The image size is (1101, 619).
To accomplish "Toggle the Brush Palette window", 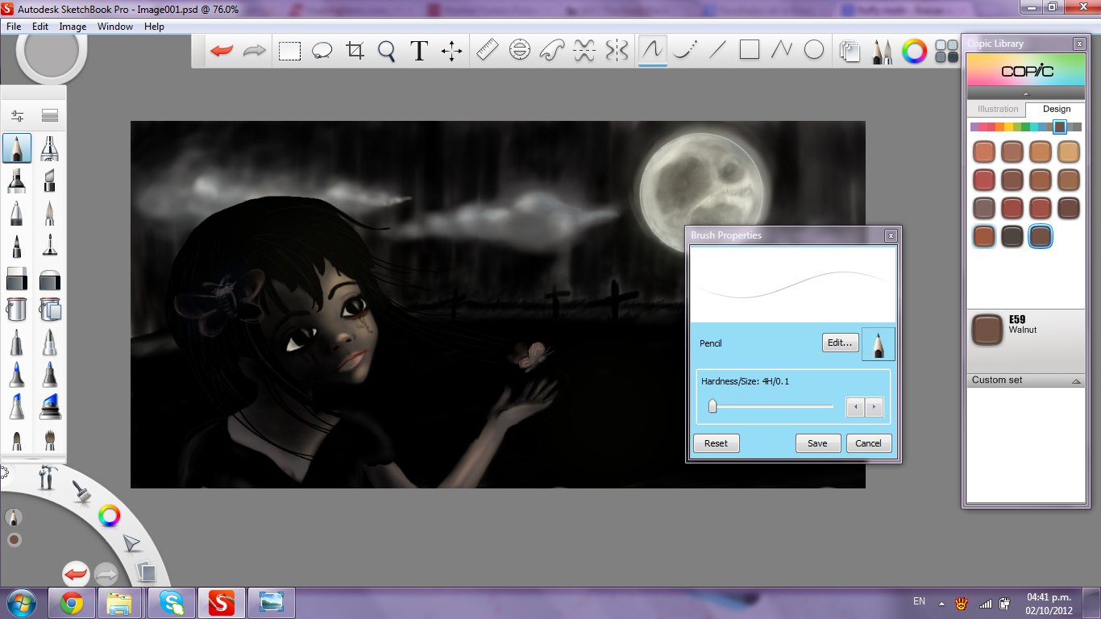I will 882,52.
